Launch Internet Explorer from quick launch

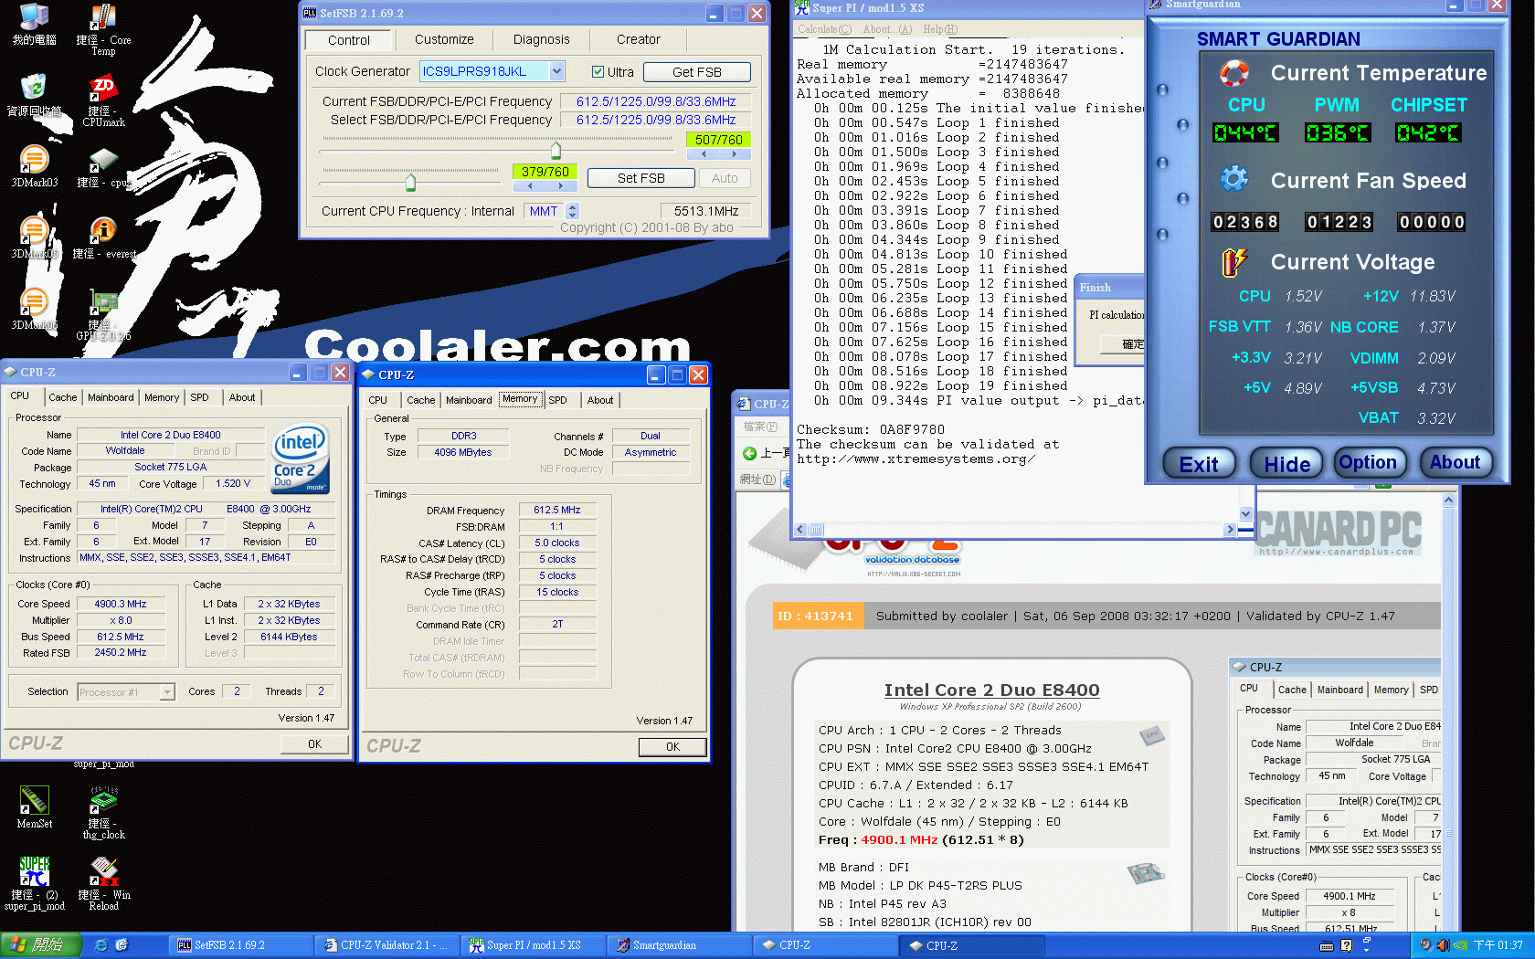(101, 945)
